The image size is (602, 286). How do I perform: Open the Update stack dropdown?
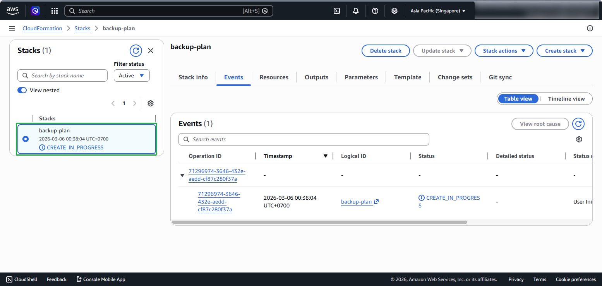coord(442,51)
